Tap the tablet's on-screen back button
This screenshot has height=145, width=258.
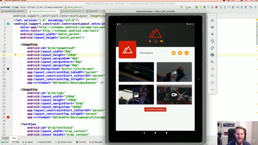point(144,133)
